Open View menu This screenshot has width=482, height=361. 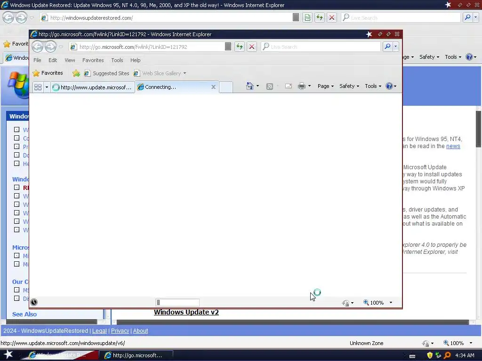70,60
